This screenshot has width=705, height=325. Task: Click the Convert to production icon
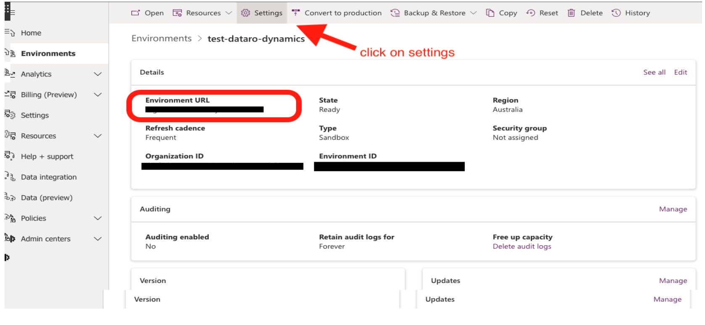click(x=296, y=13)
